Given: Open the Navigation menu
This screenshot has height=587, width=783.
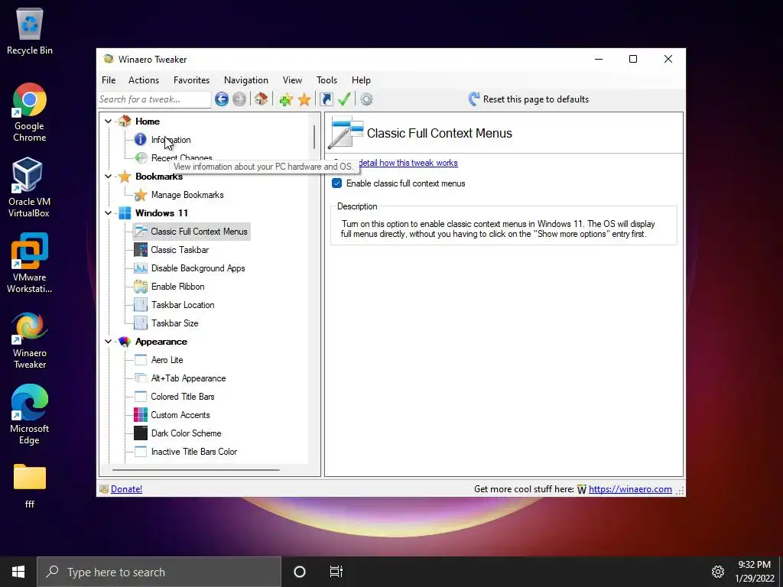Looking at the screenshot, I should pos(245,79).
